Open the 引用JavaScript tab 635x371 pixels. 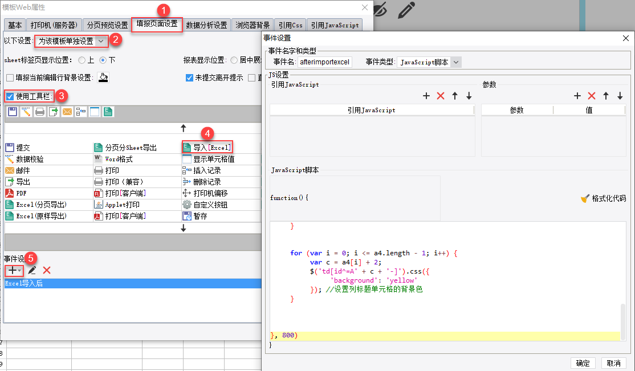(335, 25)
